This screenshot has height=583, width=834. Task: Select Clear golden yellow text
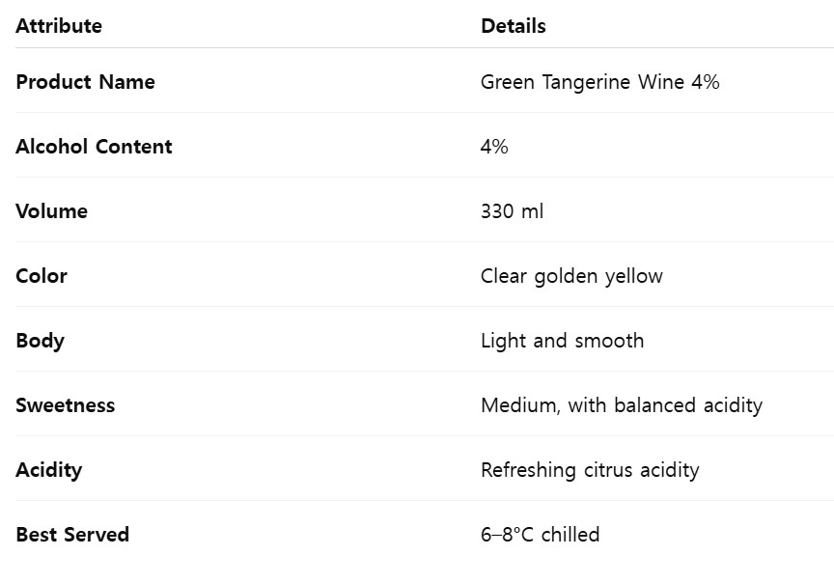coord(571,276)
